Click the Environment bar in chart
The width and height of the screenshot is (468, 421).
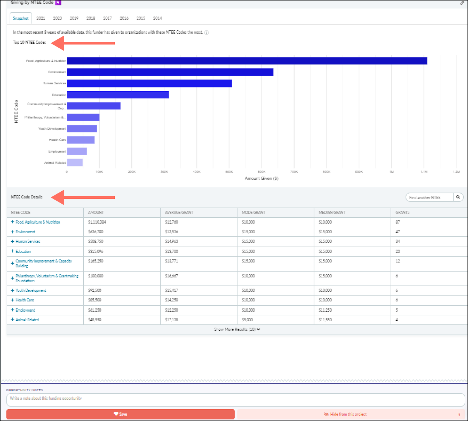(x=170, y=72)
